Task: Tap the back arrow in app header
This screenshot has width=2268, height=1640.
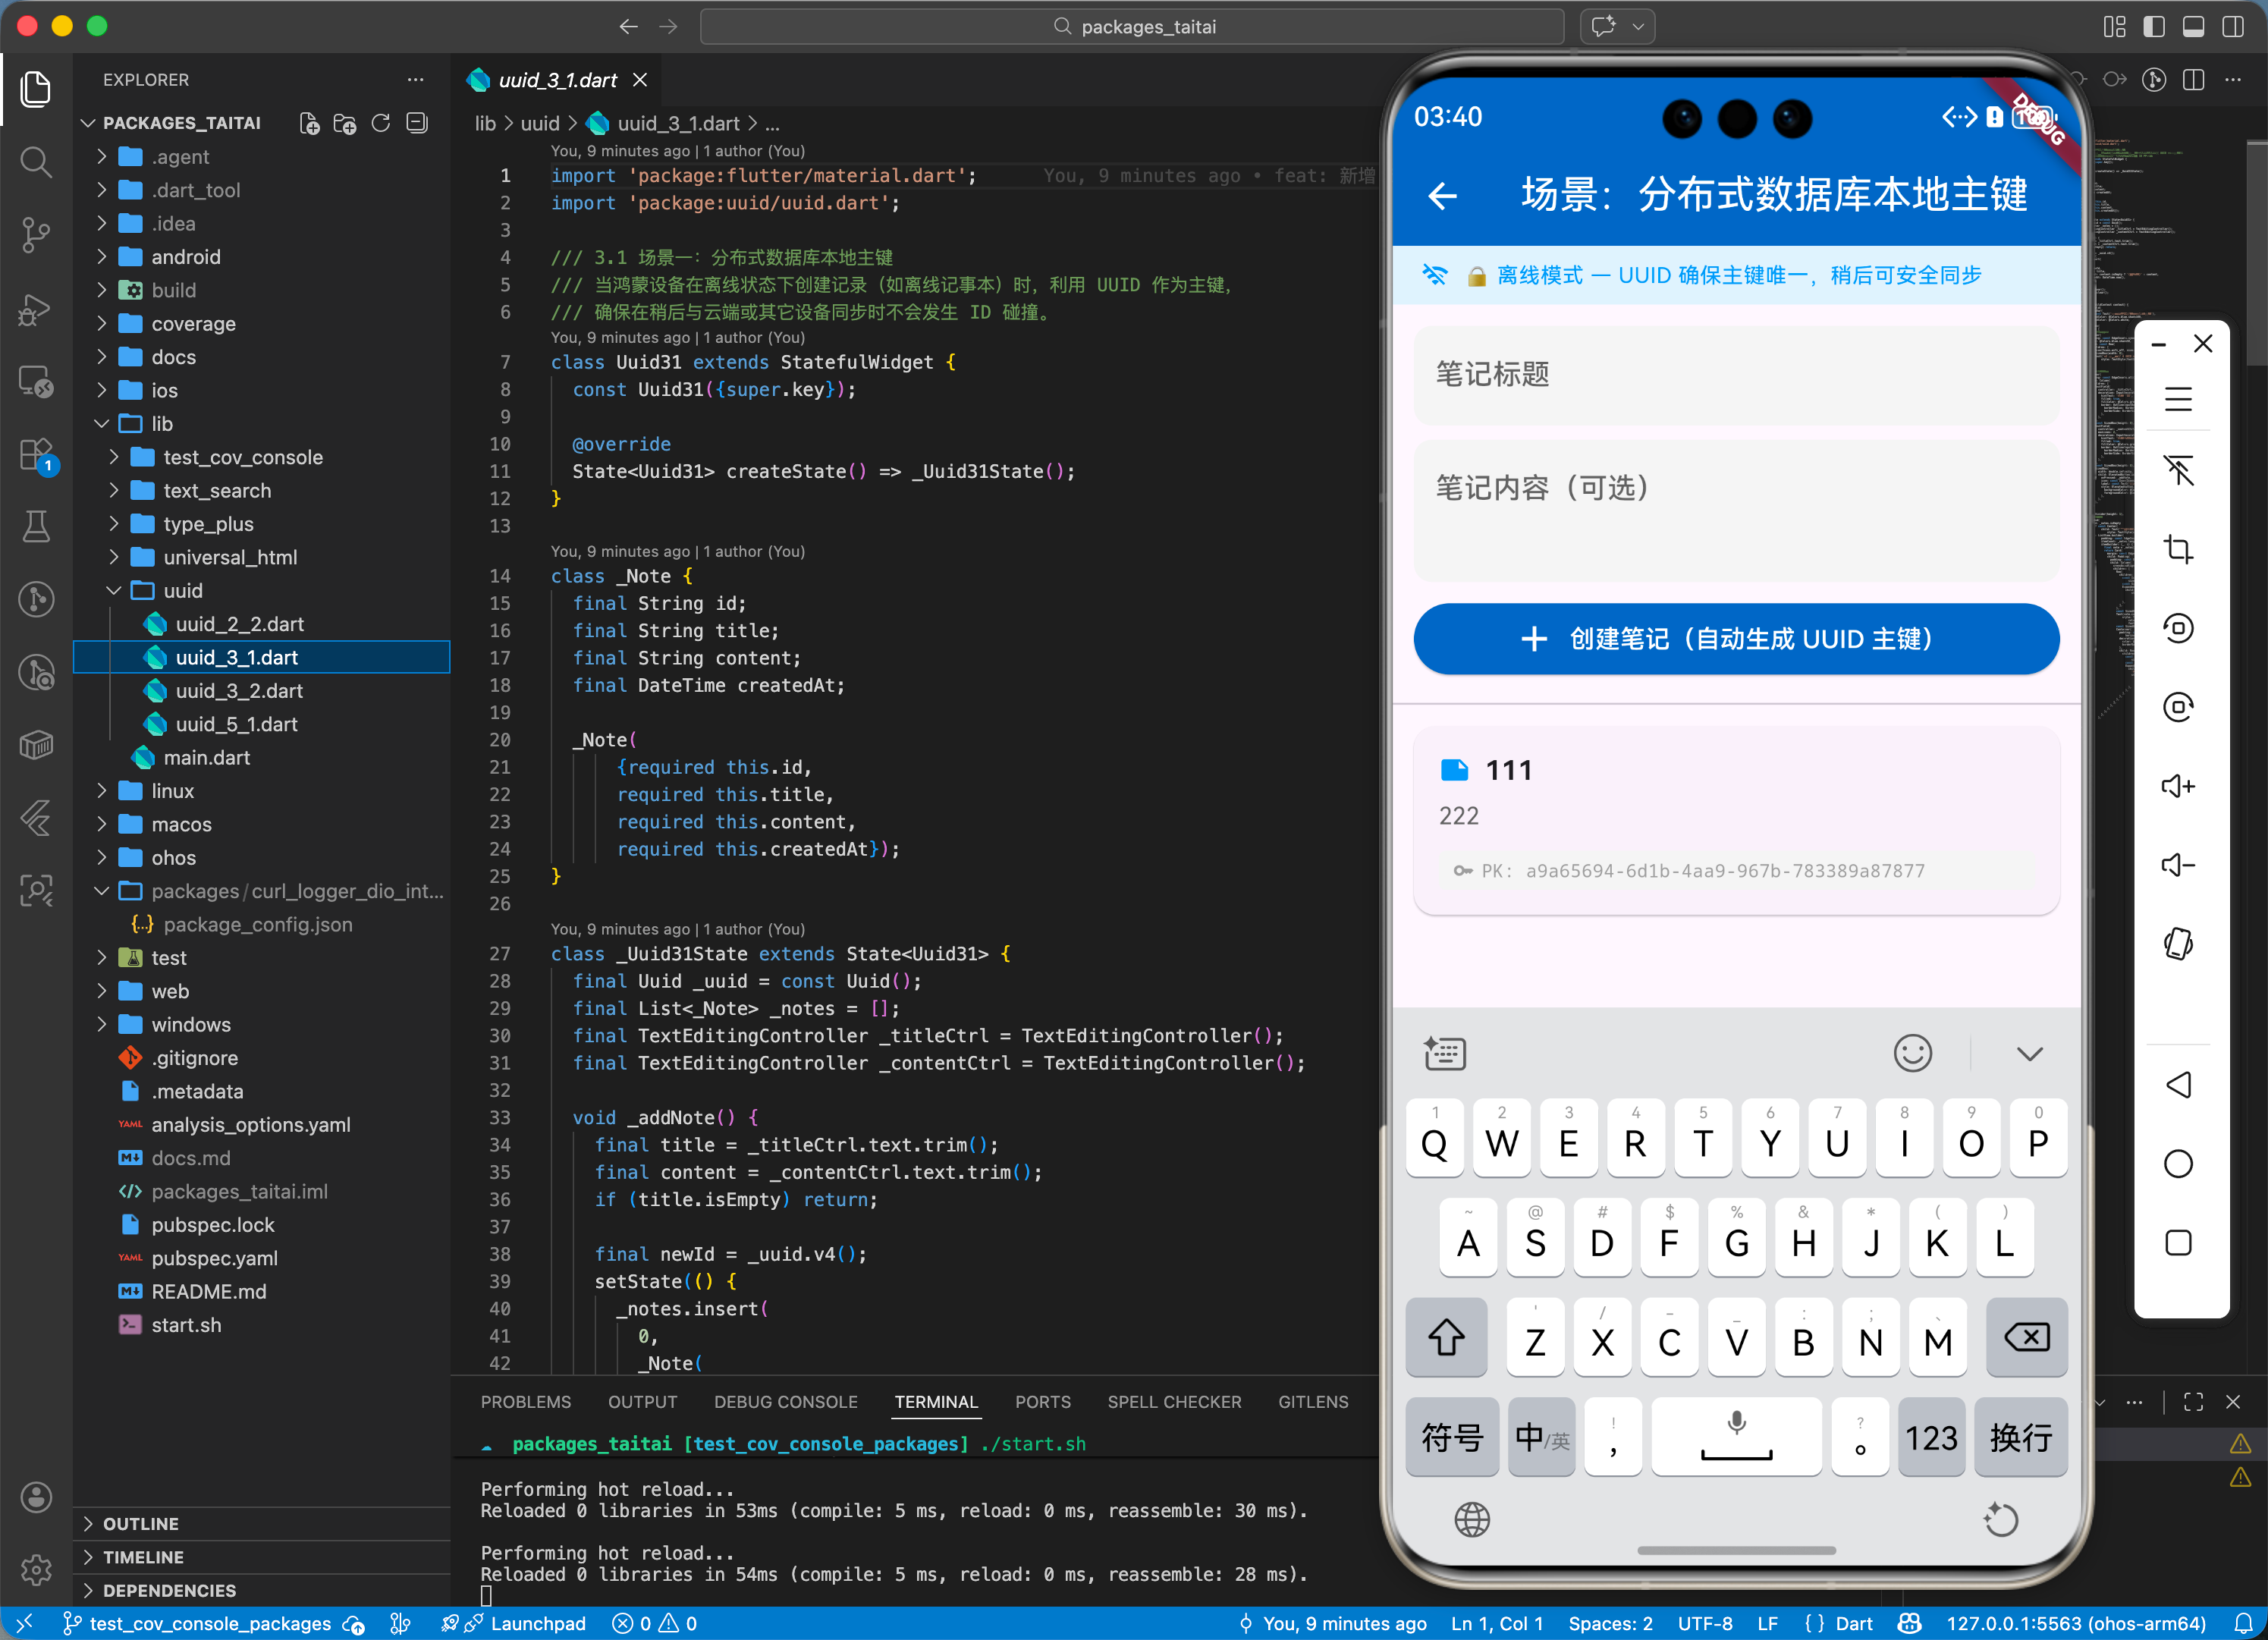Action: [x=1442, y=195]
